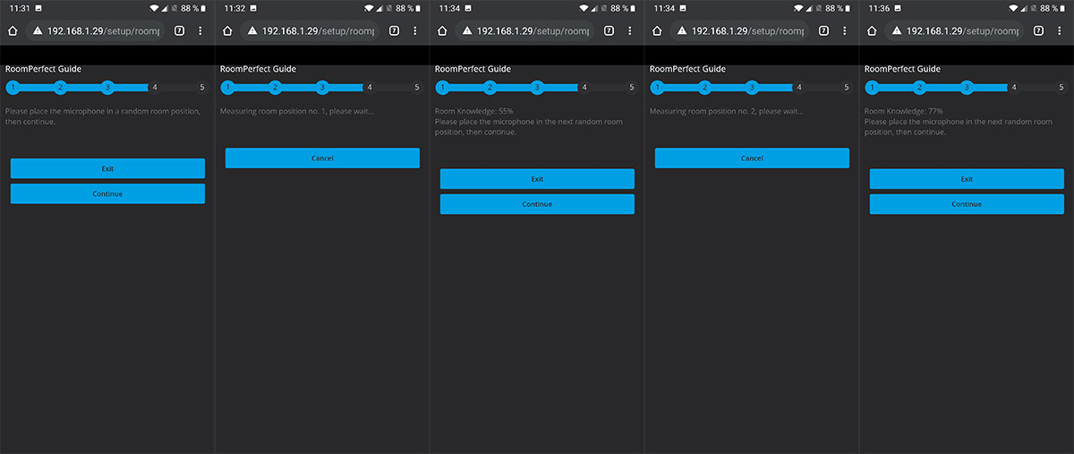Viewport: 1074px width, 454px height.
Task: Select step 5 on the position no. 2 screen
Action: [x=847, y=88]
